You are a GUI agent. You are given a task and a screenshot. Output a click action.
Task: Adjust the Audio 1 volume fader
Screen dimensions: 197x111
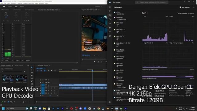(3, 32)
